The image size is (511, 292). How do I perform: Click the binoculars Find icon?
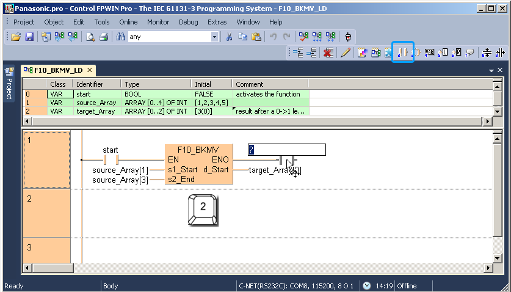pos(121,37)
